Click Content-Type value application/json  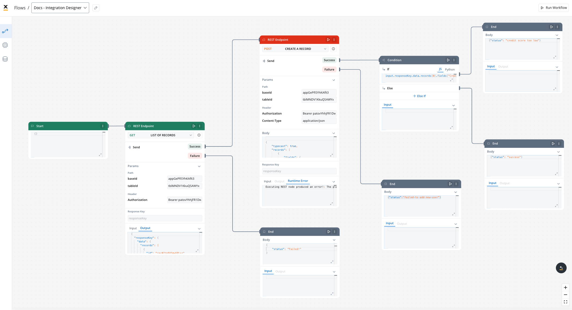click(319, 121)
